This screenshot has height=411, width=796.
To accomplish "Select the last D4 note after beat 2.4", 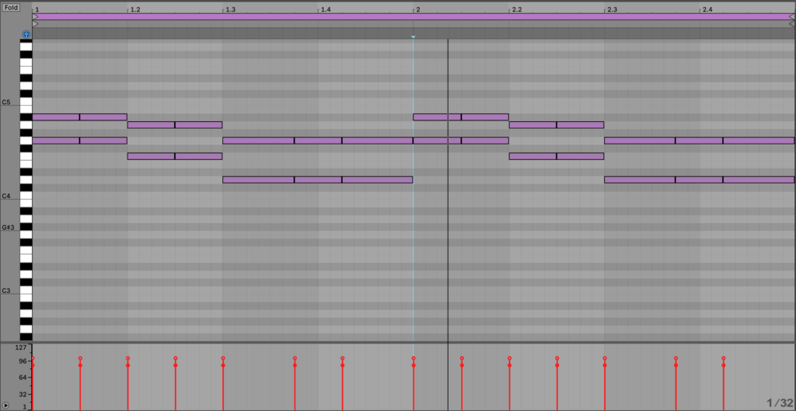I will tap(759, 179).
